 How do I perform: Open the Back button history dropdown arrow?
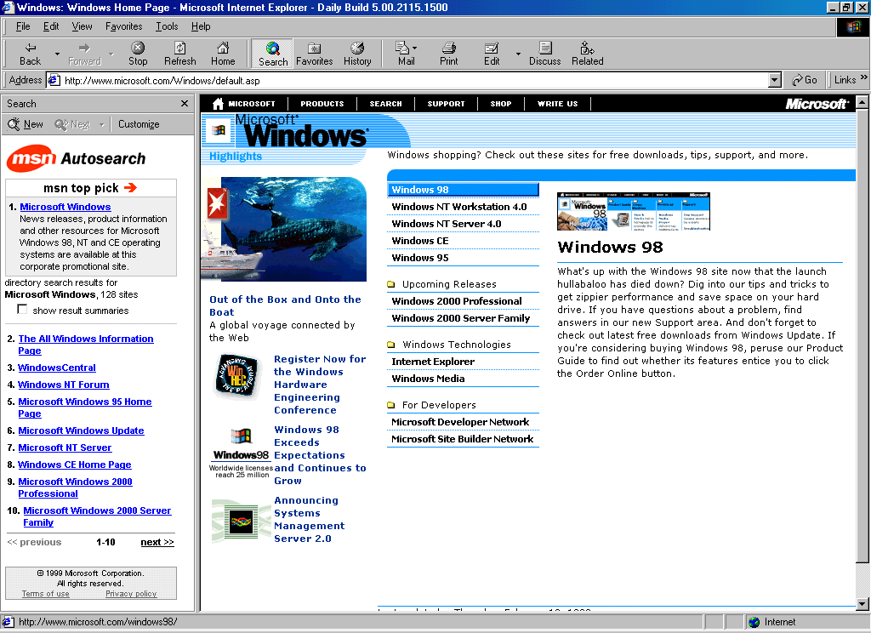(x=57, y=54)
